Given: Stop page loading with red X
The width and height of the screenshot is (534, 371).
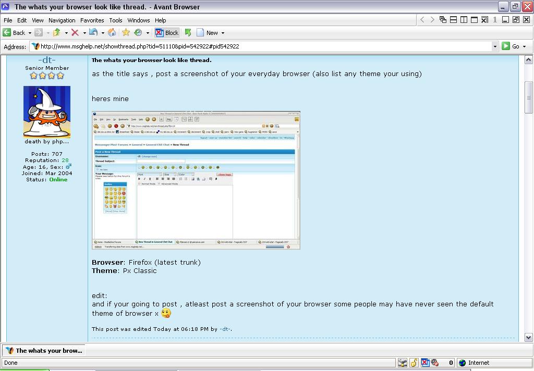Looking at the screenshot, I should 75,33.
